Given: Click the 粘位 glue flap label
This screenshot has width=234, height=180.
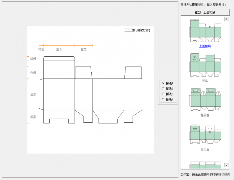Looking at the screenshot, I should coord(41,49).
